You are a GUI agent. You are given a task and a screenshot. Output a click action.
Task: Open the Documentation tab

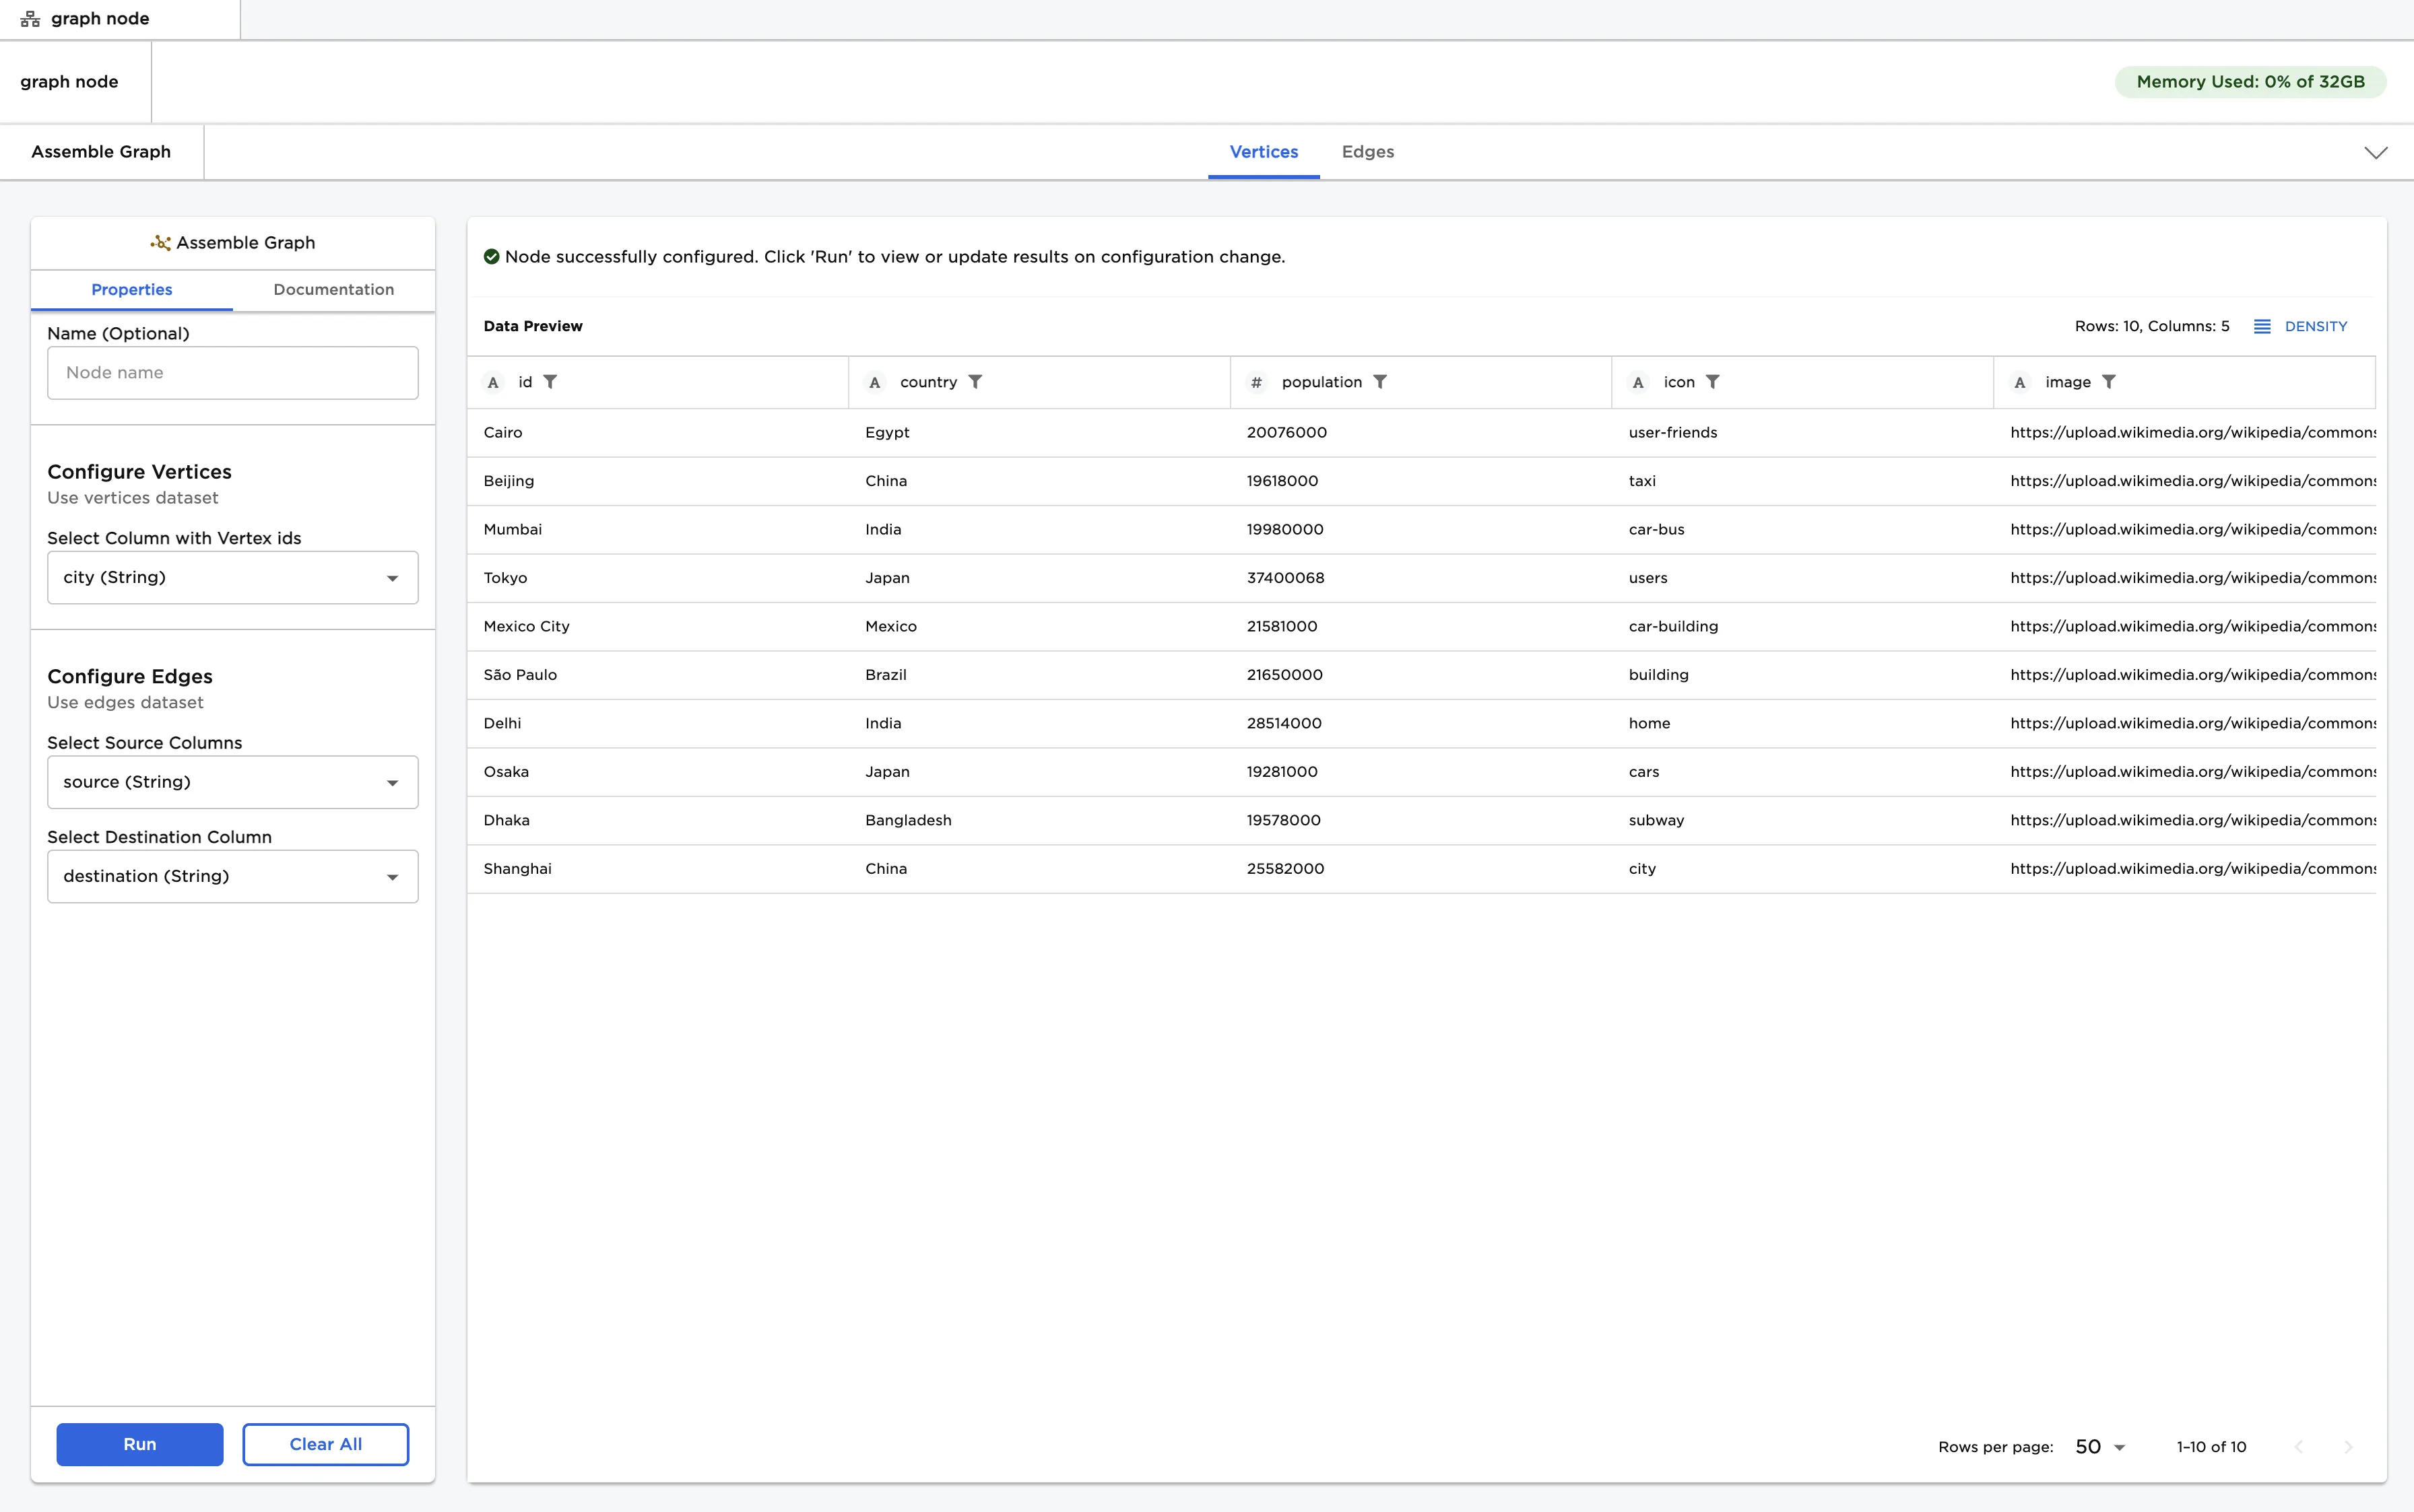tap(333, 290)
